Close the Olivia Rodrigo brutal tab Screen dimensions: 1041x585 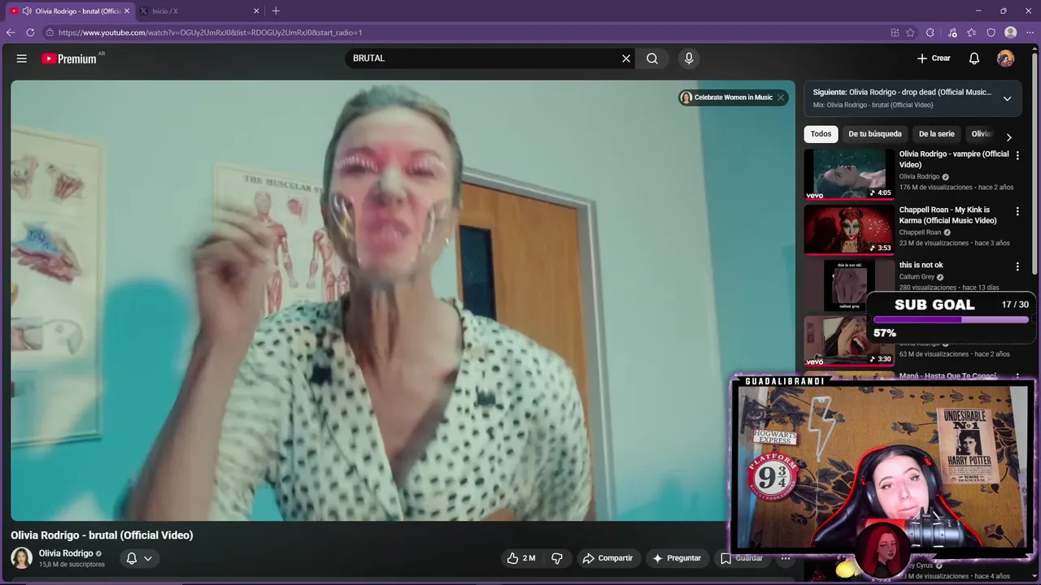[127, 11]
